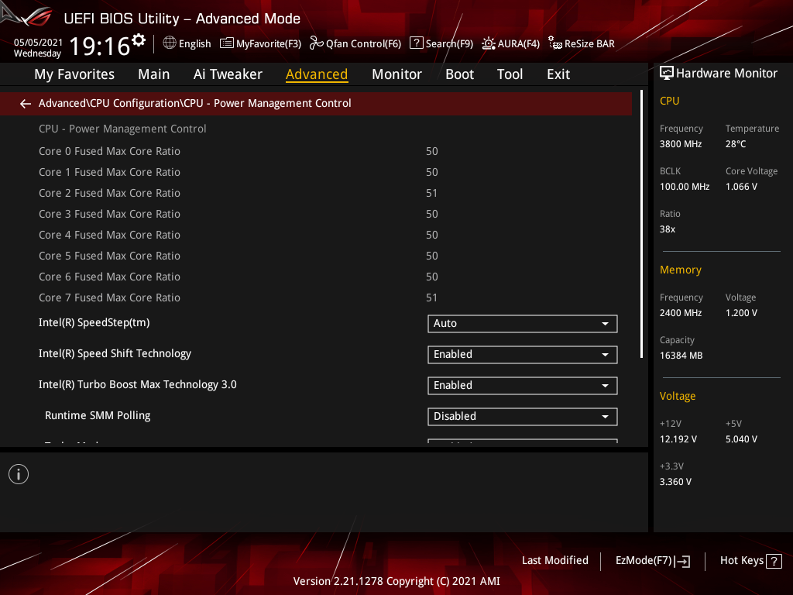
Task: Open MyFavorite(F3) list icon
Action: tap(227, 43)
